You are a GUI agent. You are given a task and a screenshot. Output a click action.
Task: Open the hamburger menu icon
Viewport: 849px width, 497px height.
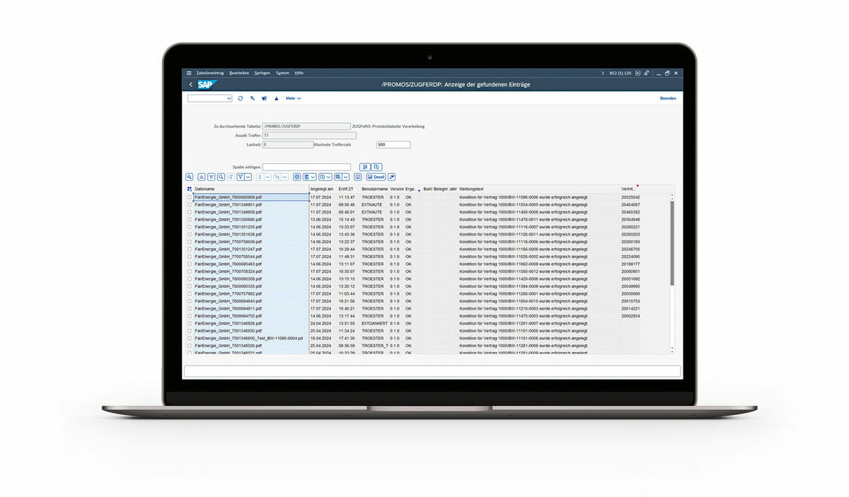click(189, 73)
